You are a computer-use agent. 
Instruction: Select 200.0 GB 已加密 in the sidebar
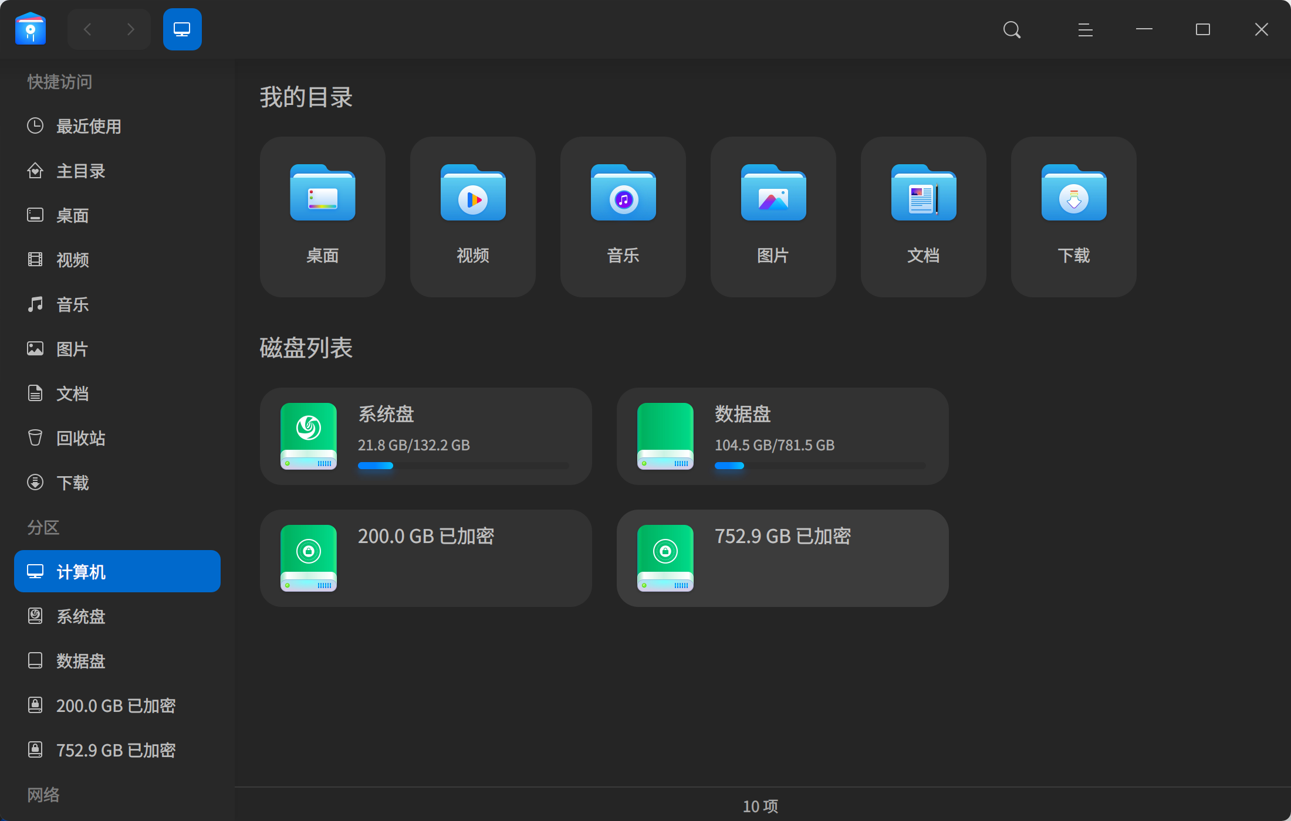(x=117, y=705)
